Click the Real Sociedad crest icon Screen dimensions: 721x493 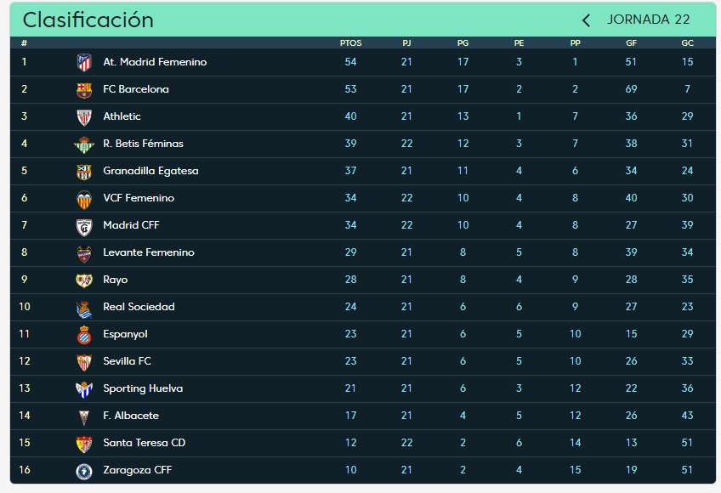pos(84,308)
